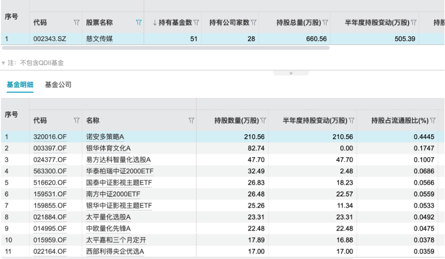Select holding value 82.74
Viewport: 445px width, 259px height.
256,148
